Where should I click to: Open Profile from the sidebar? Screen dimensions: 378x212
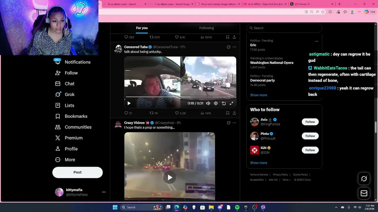pos(66,149)
